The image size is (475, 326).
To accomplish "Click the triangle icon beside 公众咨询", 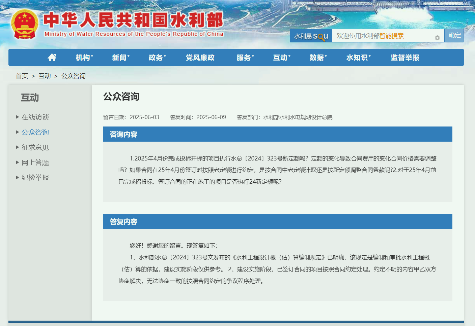I will (x=17, y=132).
